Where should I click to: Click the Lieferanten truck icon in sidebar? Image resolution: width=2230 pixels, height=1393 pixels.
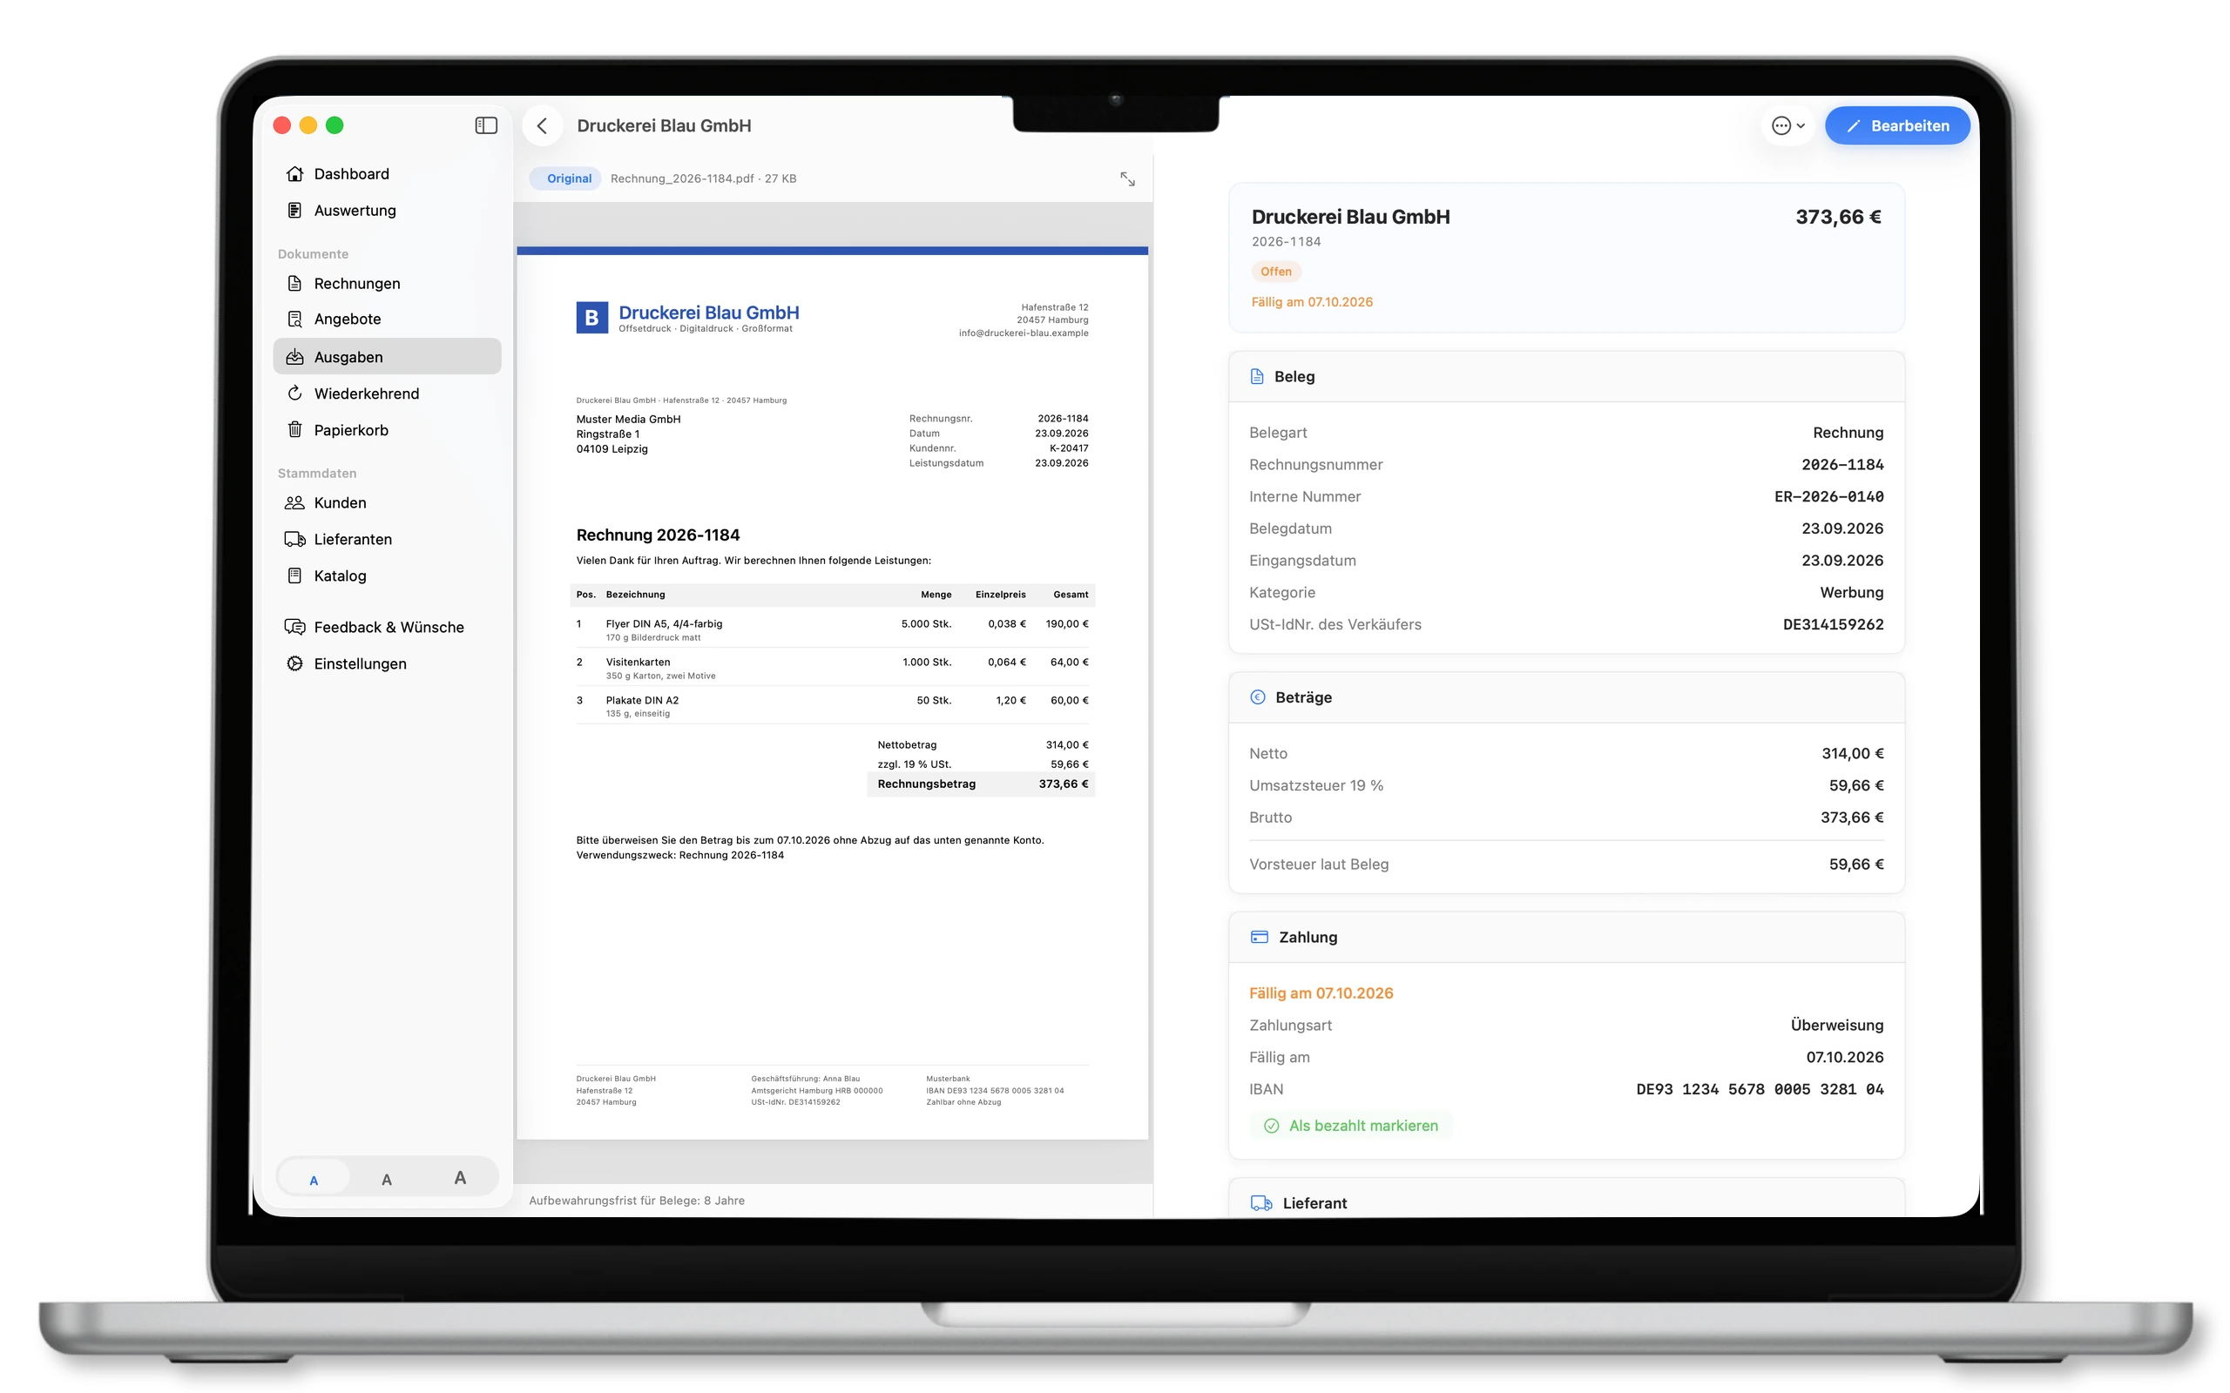click(295, 540)
